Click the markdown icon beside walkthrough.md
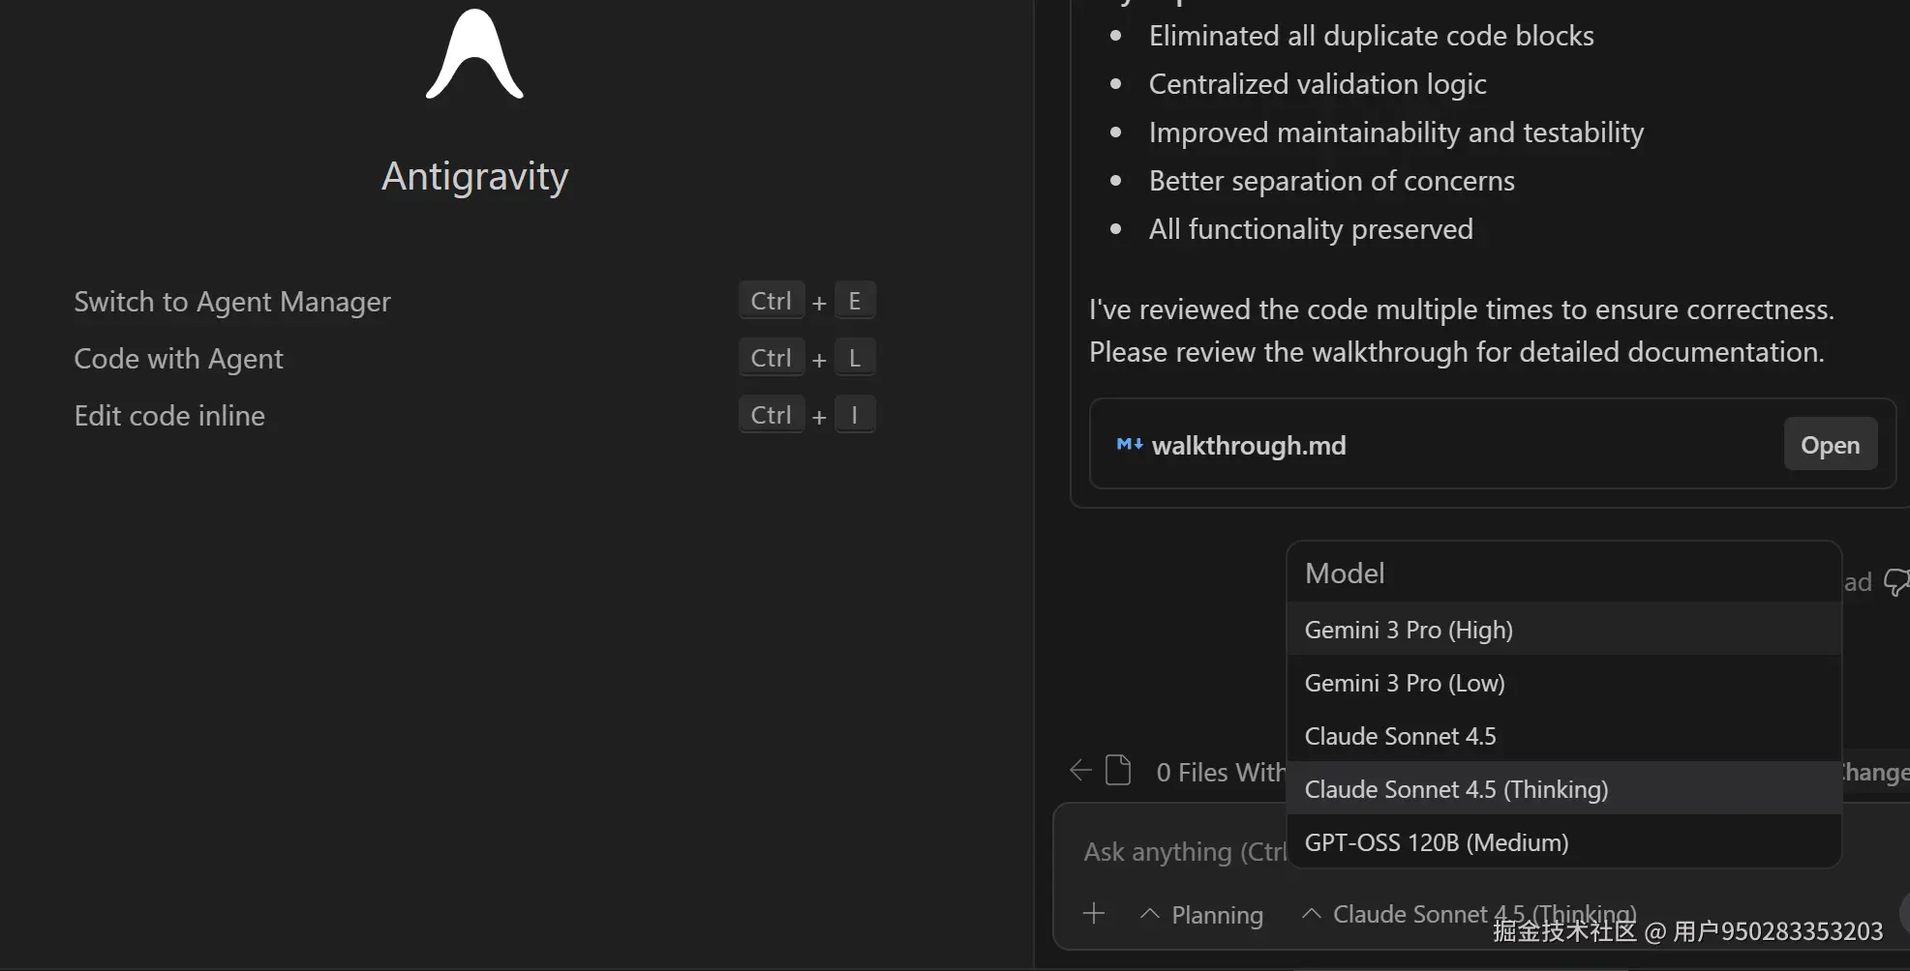Viewport: 1910px width, 971px height. [x=1129, y=445]
